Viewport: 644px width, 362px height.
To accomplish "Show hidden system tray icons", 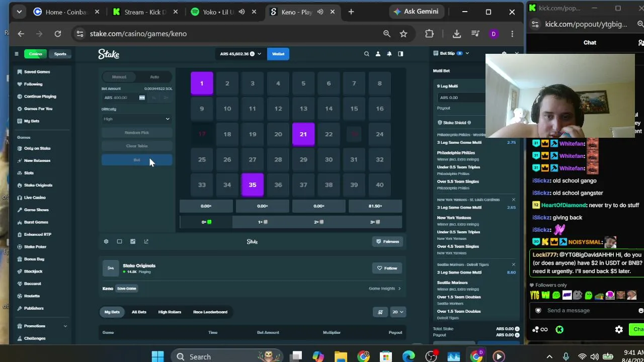I will 549,356.
